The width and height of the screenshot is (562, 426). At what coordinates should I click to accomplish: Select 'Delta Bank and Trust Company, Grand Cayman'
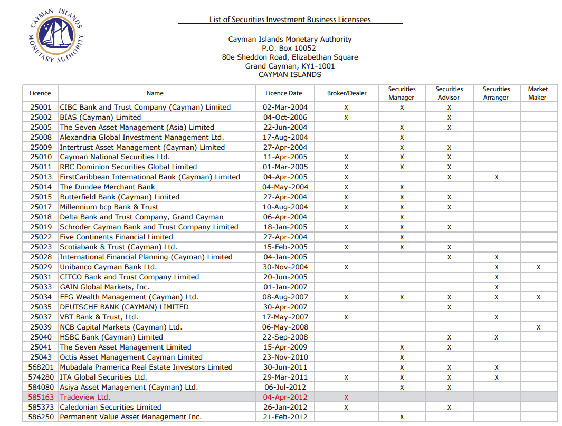point(141,217)
